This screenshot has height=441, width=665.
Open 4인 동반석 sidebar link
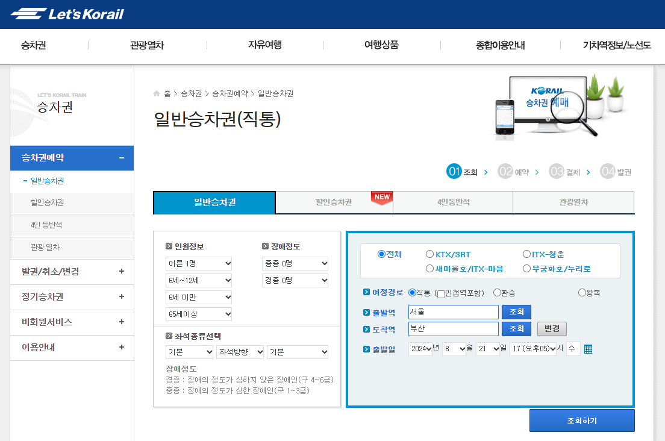tap(46, 225)
